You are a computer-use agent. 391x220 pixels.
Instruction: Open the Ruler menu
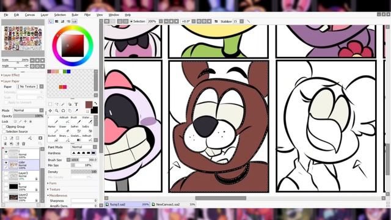[x=75, y=15]
